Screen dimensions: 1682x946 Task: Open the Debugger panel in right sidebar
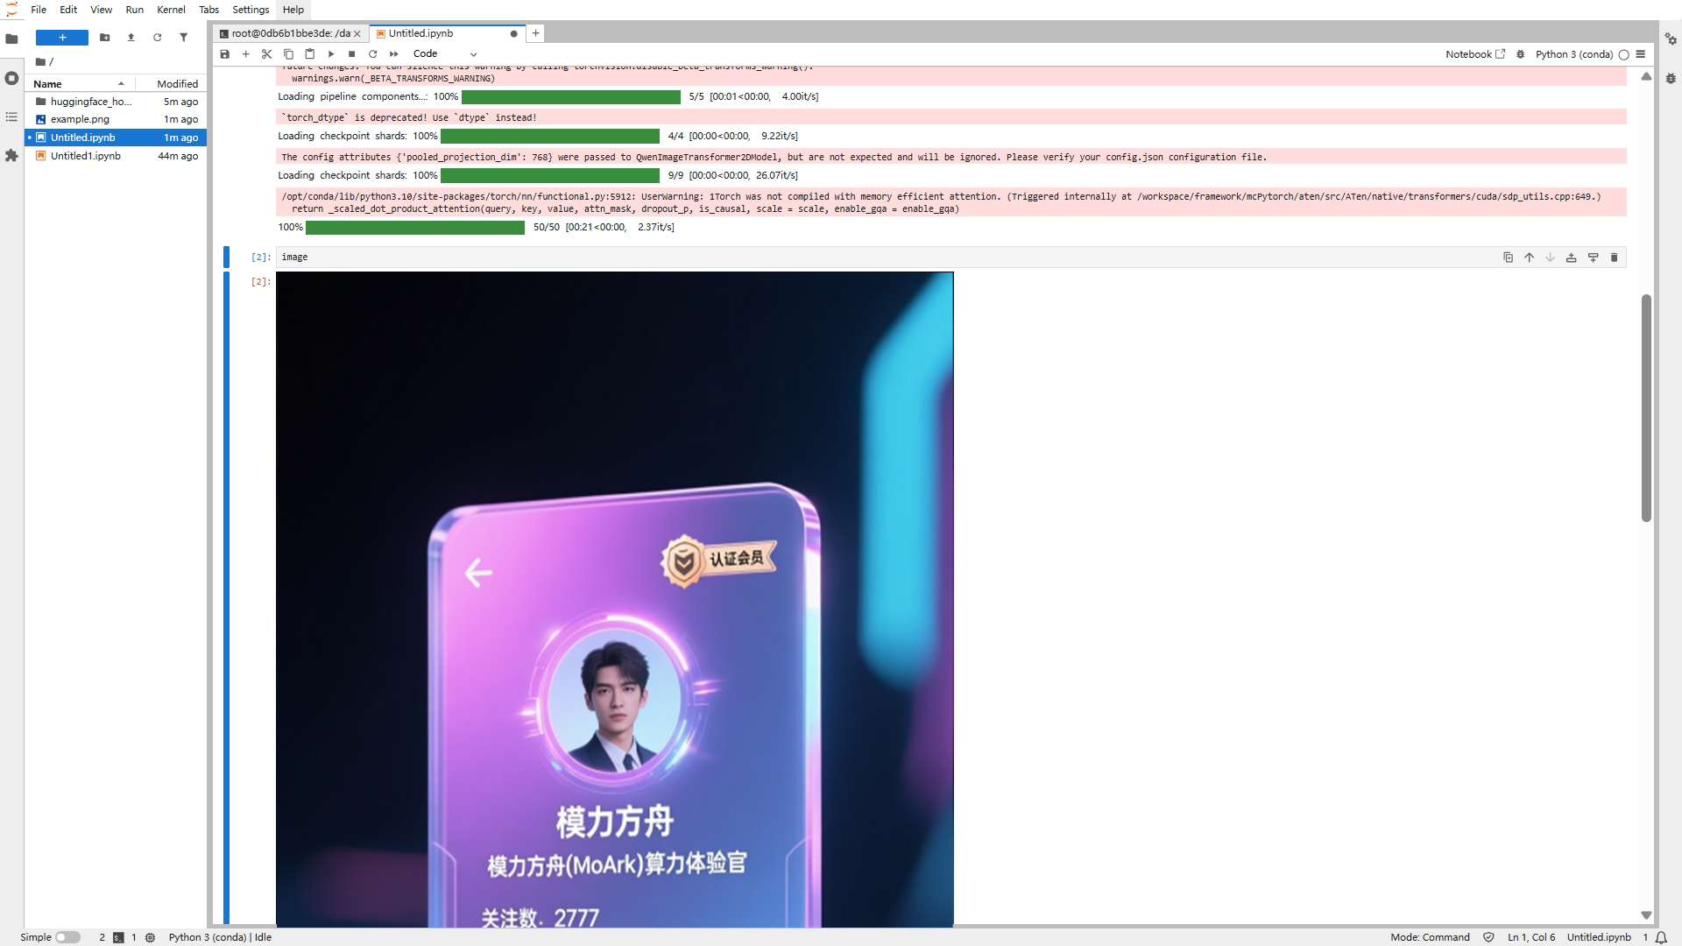[x=1671, y=78]
